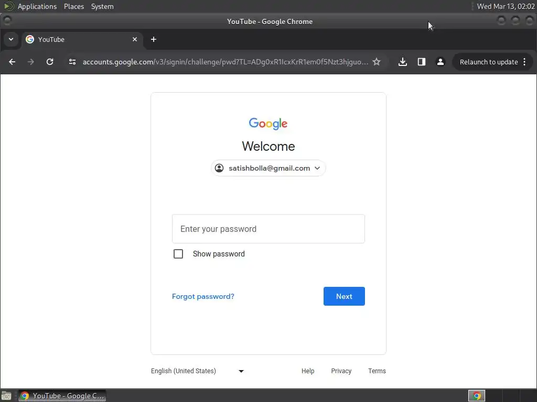Screen dimensions: 537x402
Task: Open the Places menu
Action: coord(74,6)
